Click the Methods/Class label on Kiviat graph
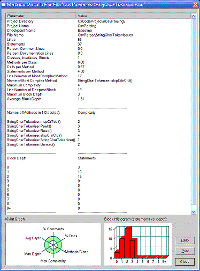The height and width of the screenshot is (271, 200). 76,252
